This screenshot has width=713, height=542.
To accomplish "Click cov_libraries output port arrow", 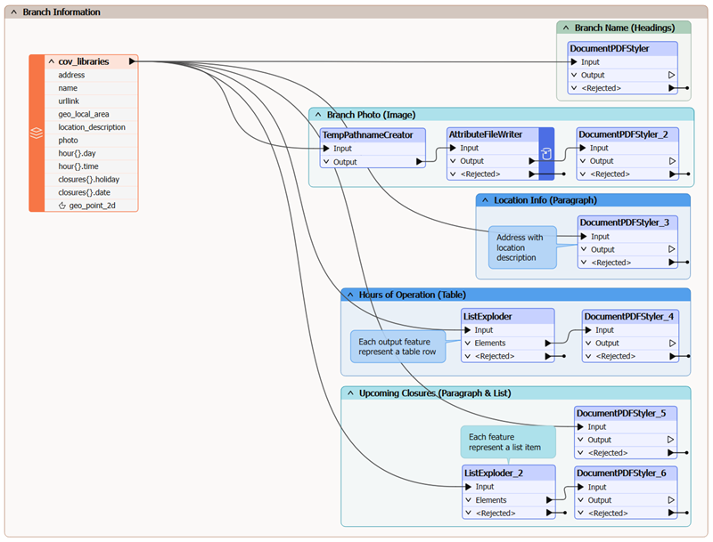I will coord(132,61).
